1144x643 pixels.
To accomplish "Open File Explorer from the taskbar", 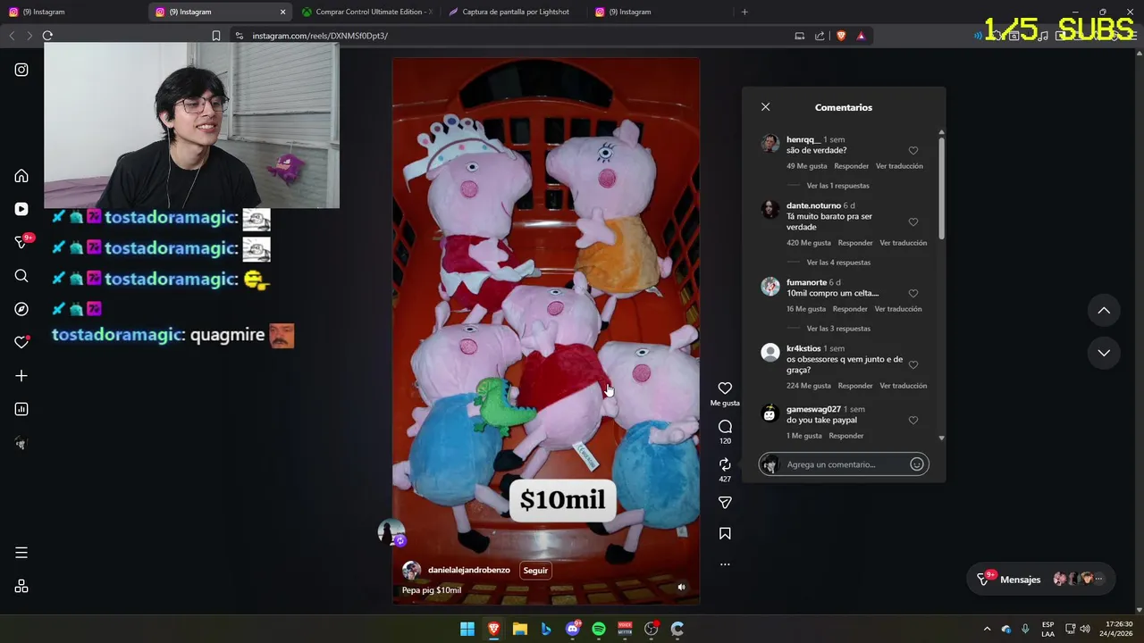I will (520, 629).
